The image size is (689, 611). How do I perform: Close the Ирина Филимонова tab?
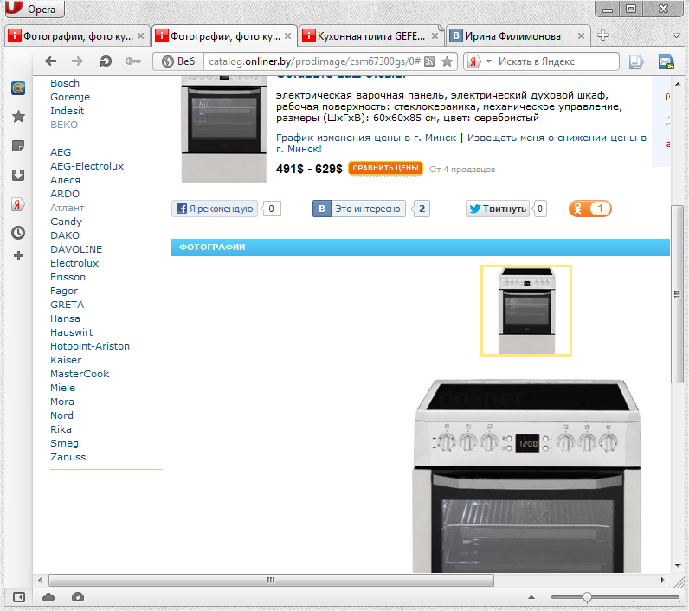click(x=581, y=36)
